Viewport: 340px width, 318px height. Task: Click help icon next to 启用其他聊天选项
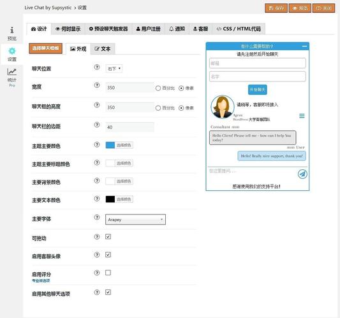click(97, 293)
